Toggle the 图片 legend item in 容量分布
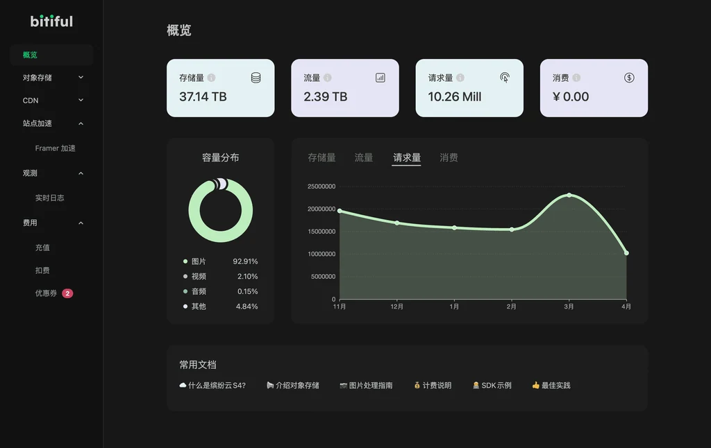The height and width of the screenshot is (448, 711). point(199,261)
